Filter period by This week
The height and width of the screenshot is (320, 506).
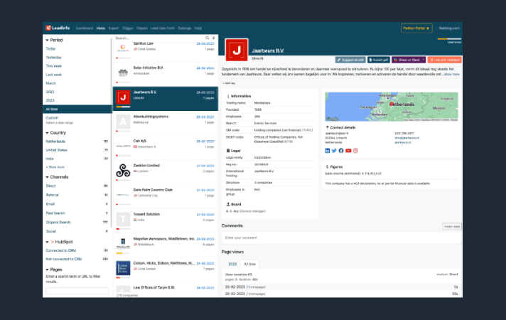(53, 66)
